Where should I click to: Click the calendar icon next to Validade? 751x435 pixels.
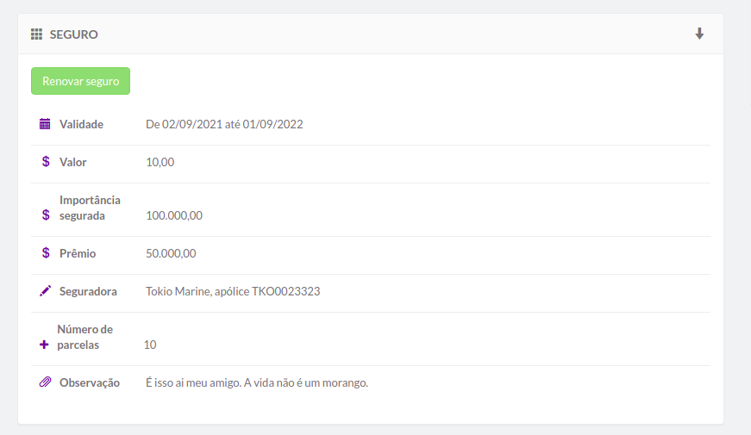45,124
